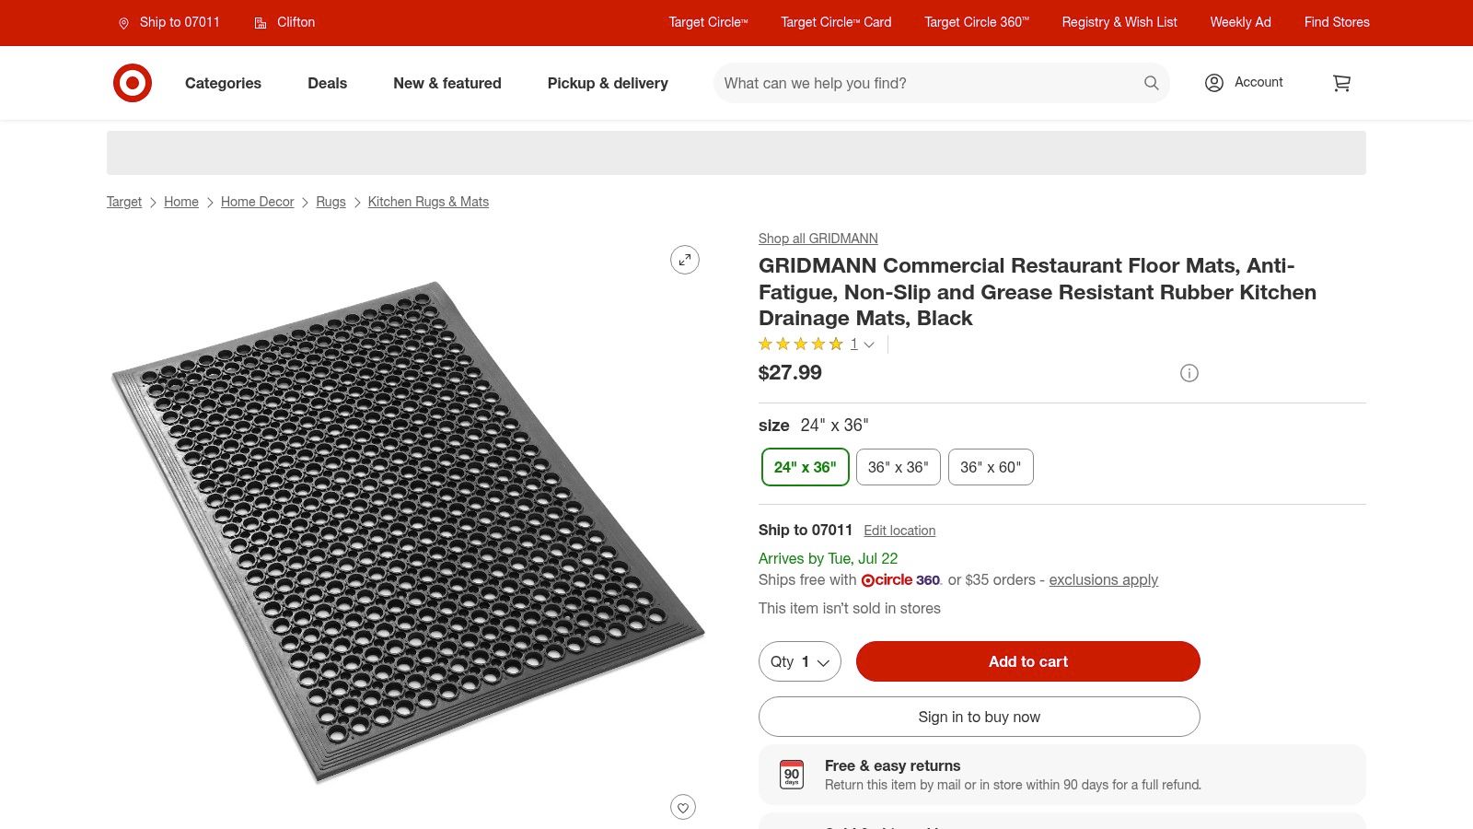
Task: Click the search magnifier icon
Action: coord(1151,83)
